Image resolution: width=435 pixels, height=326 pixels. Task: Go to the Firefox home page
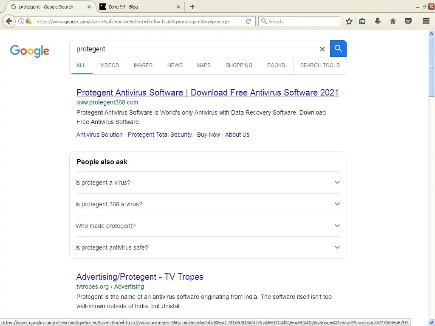coord(393,21)
